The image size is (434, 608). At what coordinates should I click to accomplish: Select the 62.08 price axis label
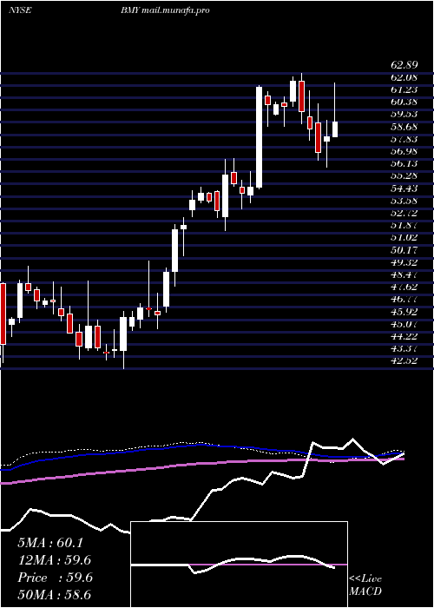(x=406, y=77)
